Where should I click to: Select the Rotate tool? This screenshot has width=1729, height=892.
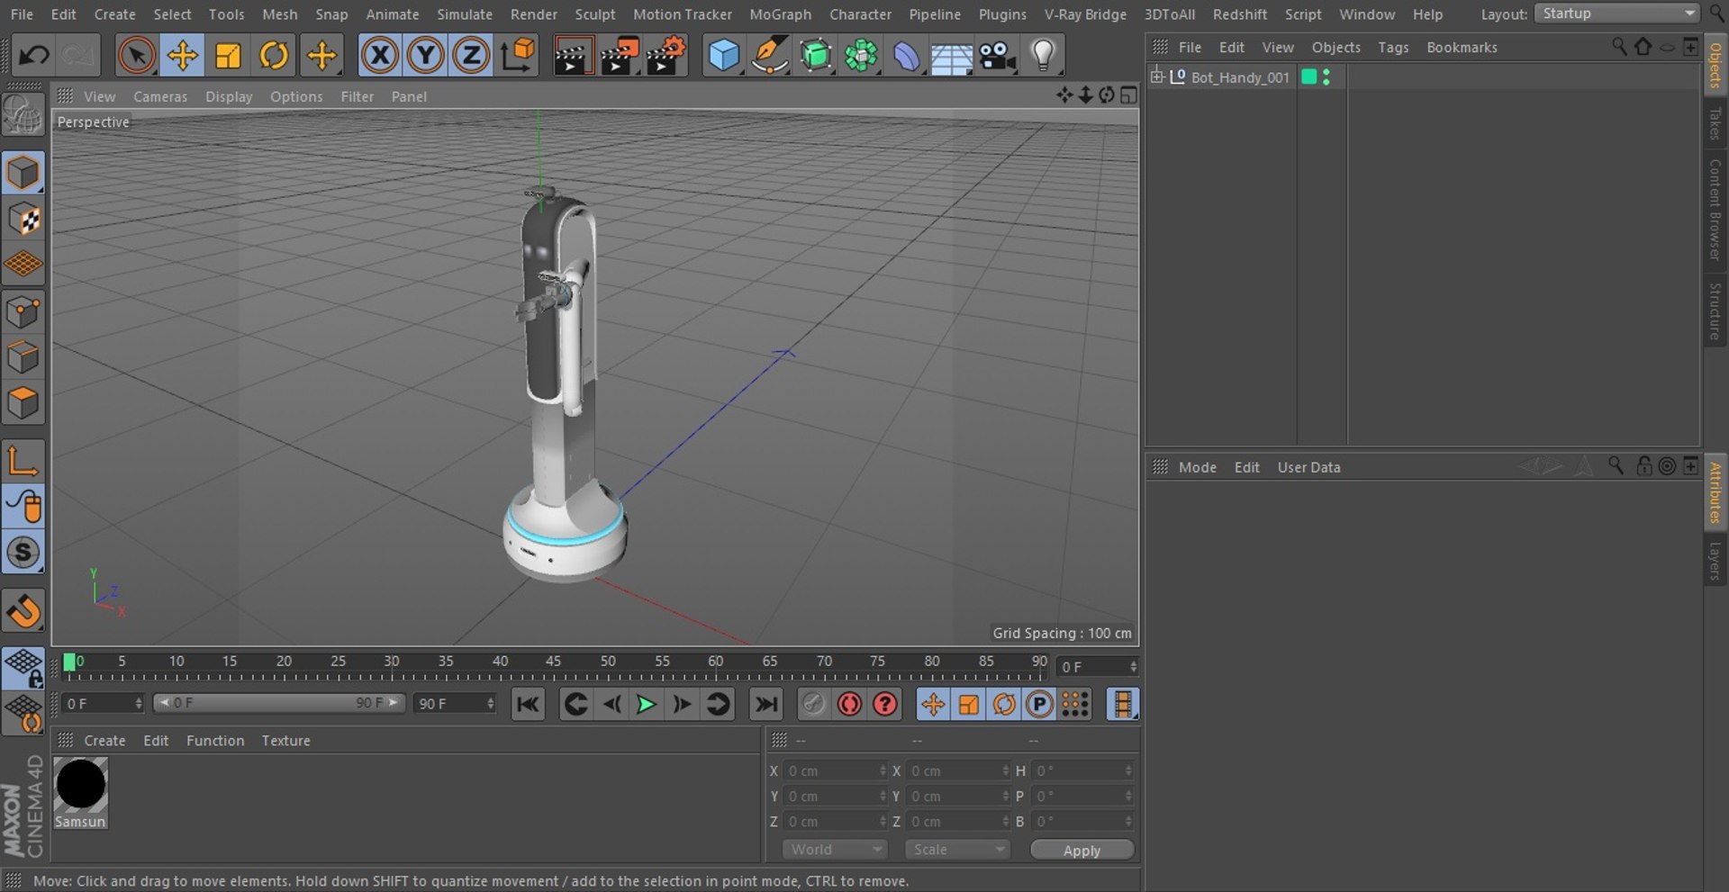click(x=274, y=56)
